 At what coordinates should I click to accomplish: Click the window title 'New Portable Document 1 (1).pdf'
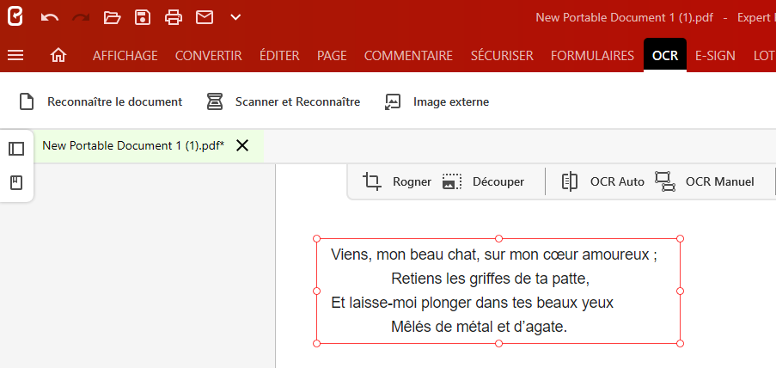click(x=624, y=18)
